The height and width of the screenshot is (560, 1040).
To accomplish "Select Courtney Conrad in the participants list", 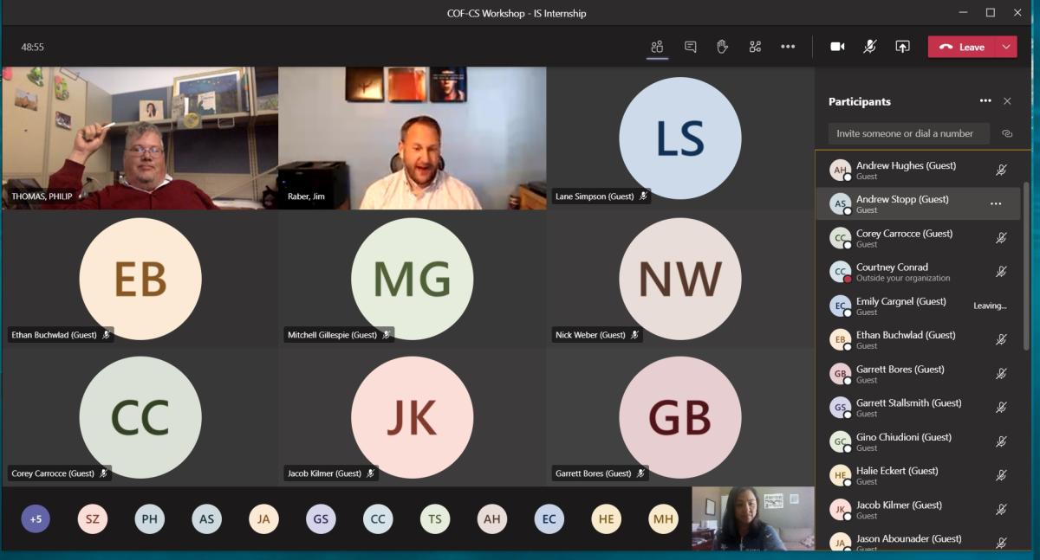I will (892, 272).
